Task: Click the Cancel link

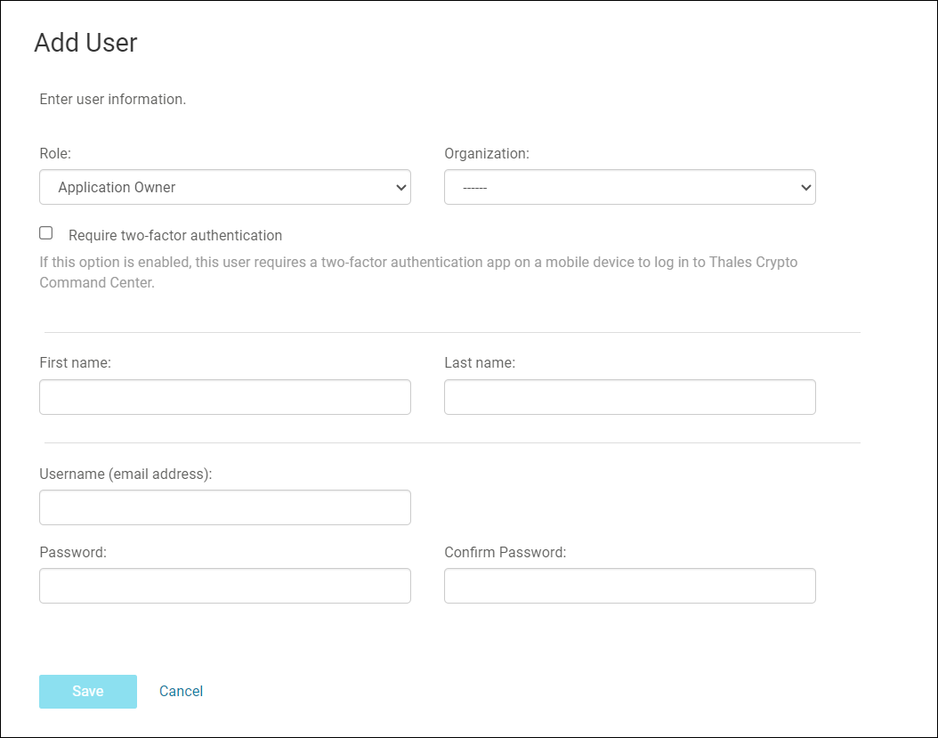Action: (x=181, y=691)
